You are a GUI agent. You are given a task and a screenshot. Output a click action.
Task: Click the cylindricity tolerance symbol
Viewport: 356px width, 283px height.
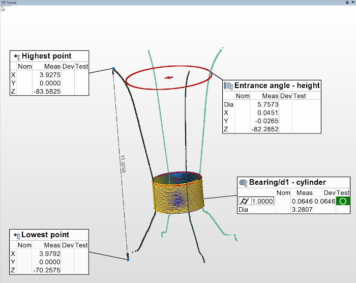[244, 201]
